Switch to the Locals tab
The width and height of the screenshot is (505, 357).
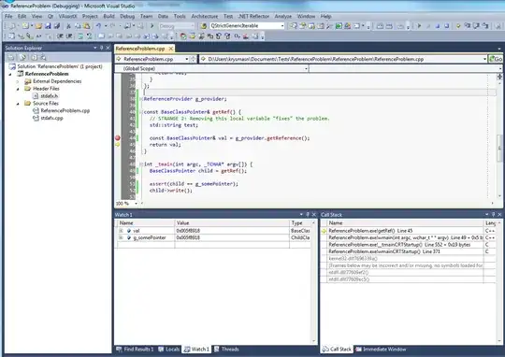pos(168,349)
